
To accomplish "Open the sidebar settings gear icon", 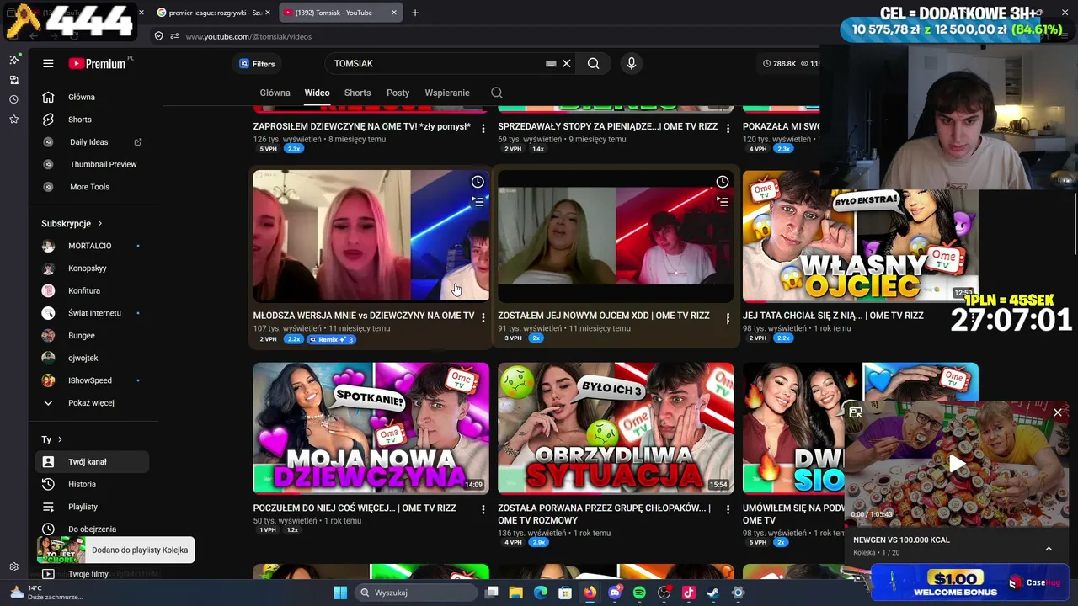I will coord(13,567).
